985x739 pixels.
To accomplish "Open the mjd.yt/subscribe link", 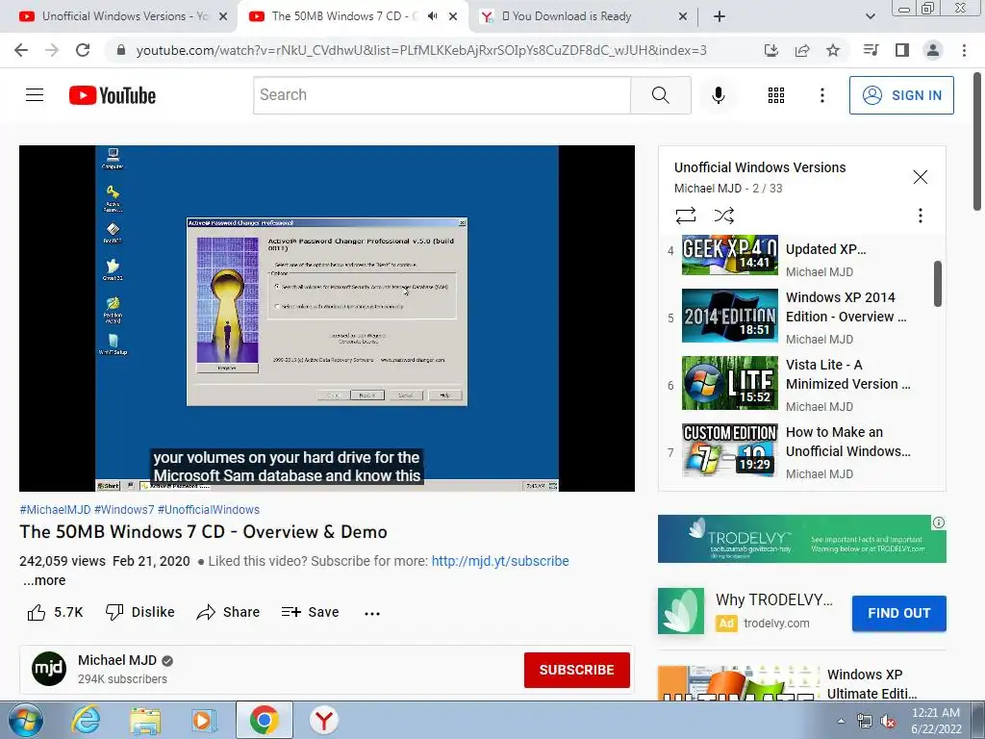I will 500,561.
